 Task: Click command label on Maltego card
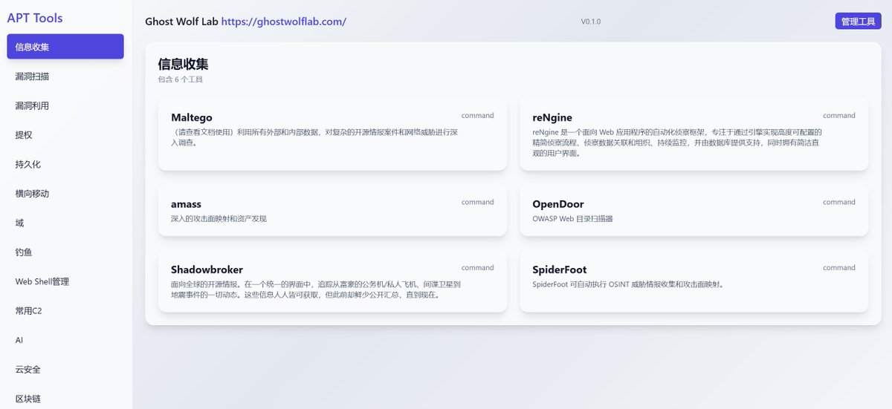click(477, 116)
